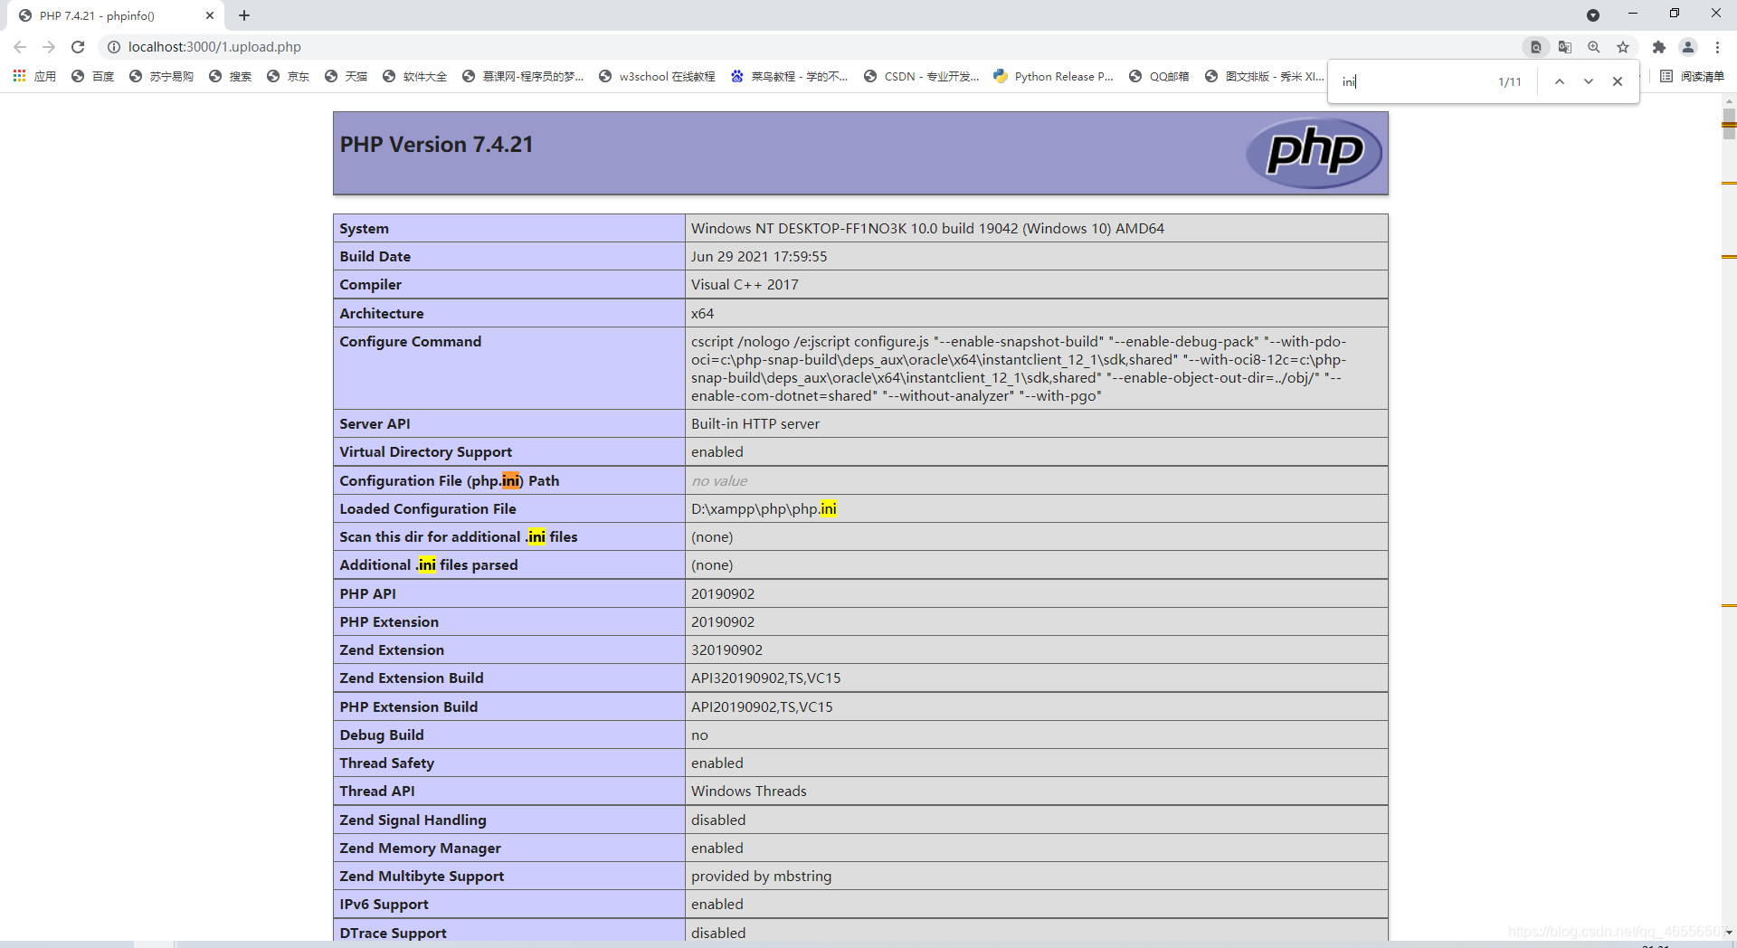
Task: Click the vertical scrollbar thumb
Action: pos(1729,124)
